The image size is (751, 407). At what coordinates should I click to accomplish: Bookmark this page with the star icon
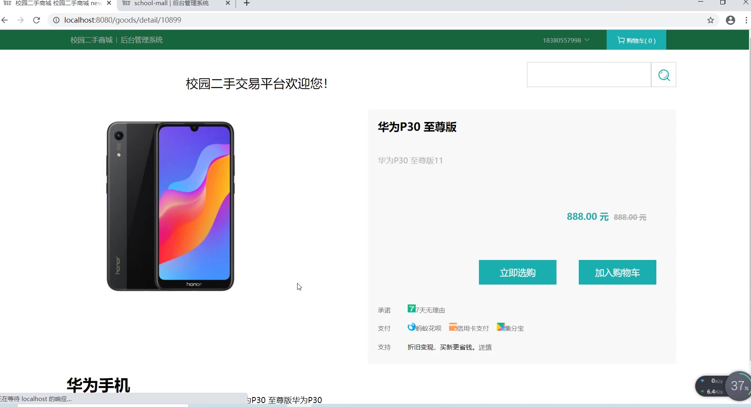coord(710,20)
